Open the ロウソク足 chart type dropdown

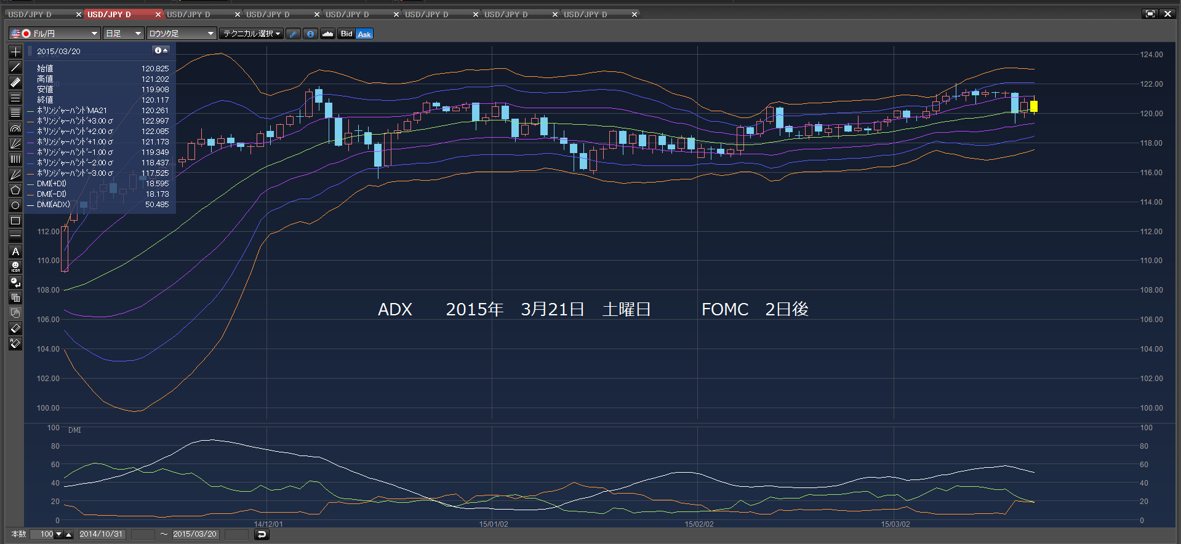point(181,34)
